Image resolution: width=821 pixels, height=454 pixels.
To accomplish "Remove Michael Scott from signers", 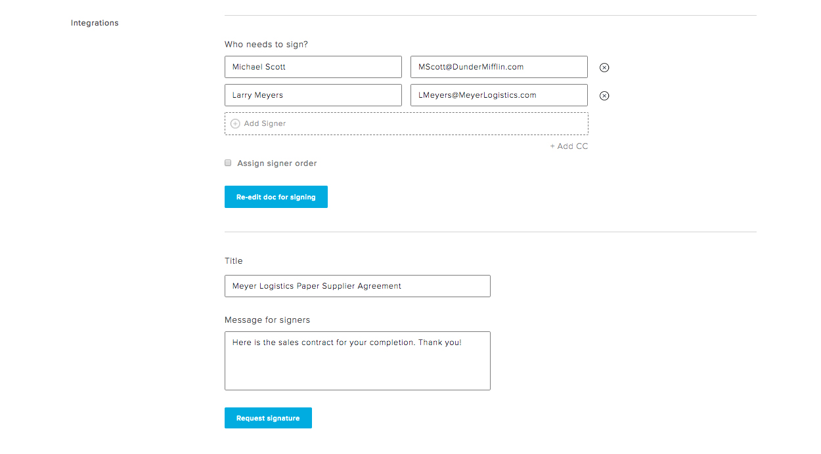I will (604, 68).
